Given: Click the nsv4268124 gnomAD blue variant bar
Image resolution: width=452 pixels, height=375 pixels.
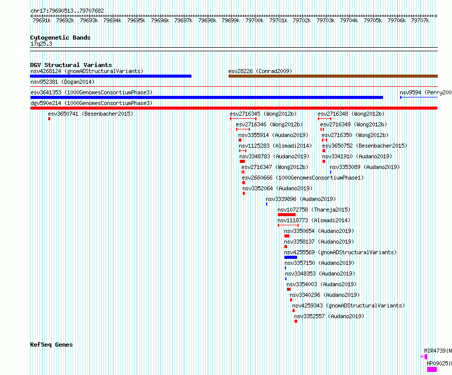Looking at the screenshot, I should tap(111, 76).
